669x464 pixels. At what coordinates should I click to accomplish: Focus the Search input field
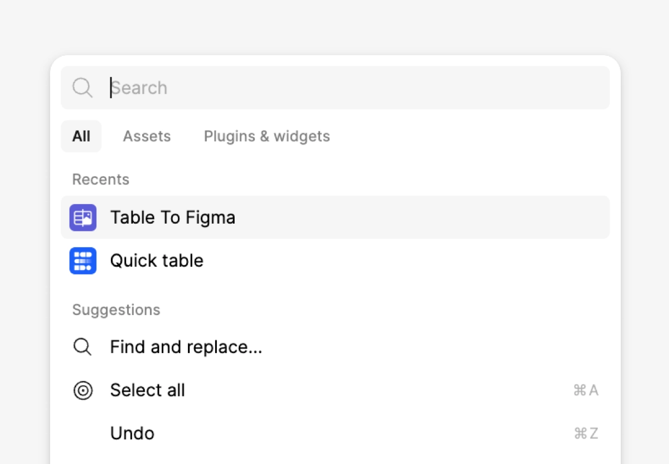click(335, 88)
